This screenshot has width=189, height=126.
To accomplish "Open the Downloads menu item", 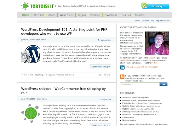I will (x=111, y=15).
